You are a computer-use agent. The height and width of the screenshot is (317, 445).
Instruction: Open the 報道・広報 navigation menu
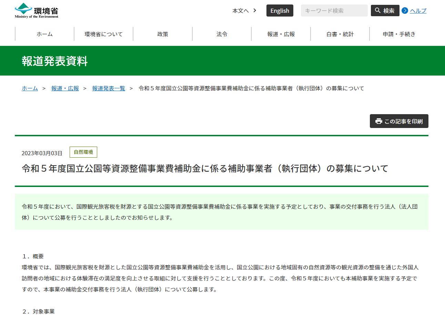click(281, 34)
